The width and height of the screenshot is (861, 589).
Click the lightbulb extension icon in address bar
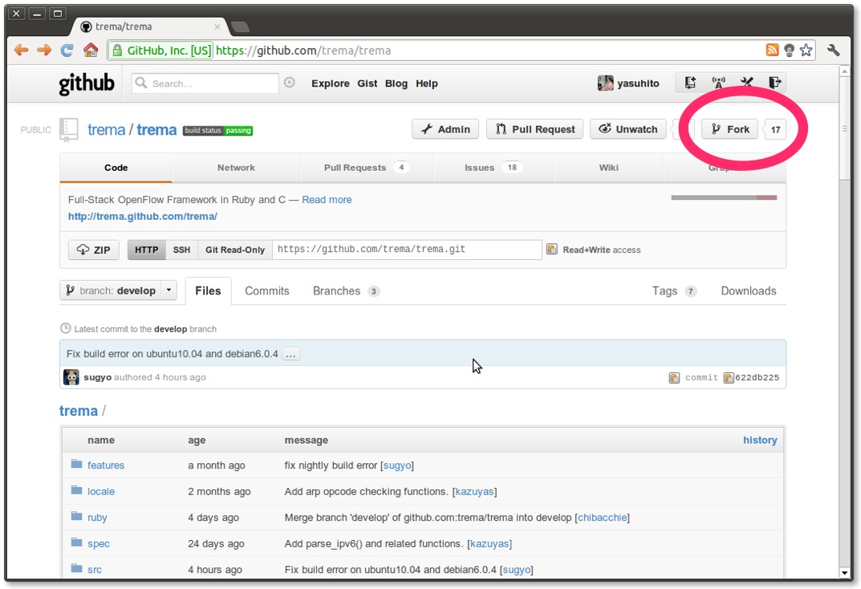(789, 51)
